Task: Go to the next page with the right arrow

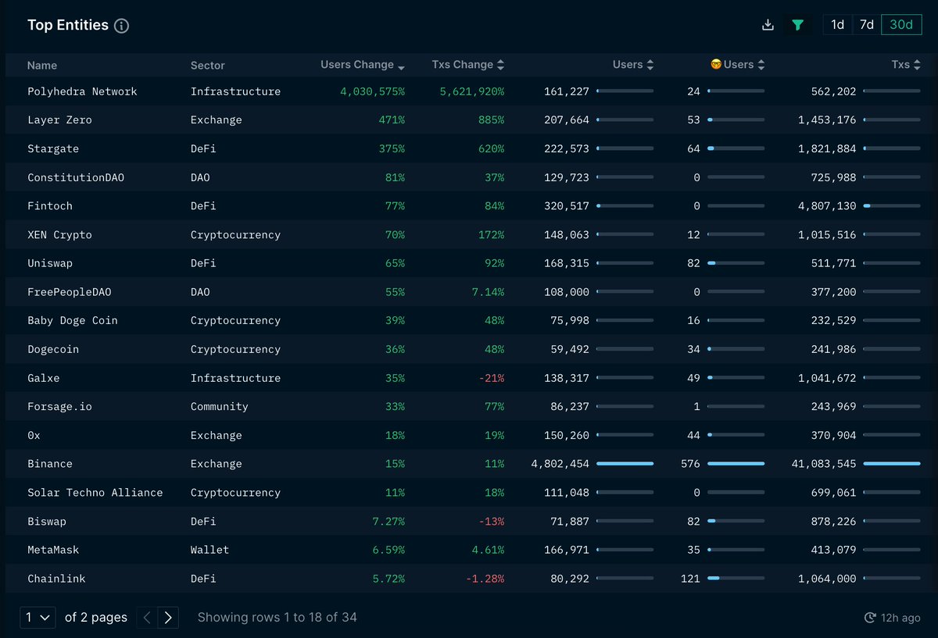Action: click(168, 618)
